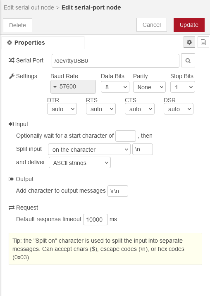
Task: Click the Cancel button
Action: click(x=152, y=25)
